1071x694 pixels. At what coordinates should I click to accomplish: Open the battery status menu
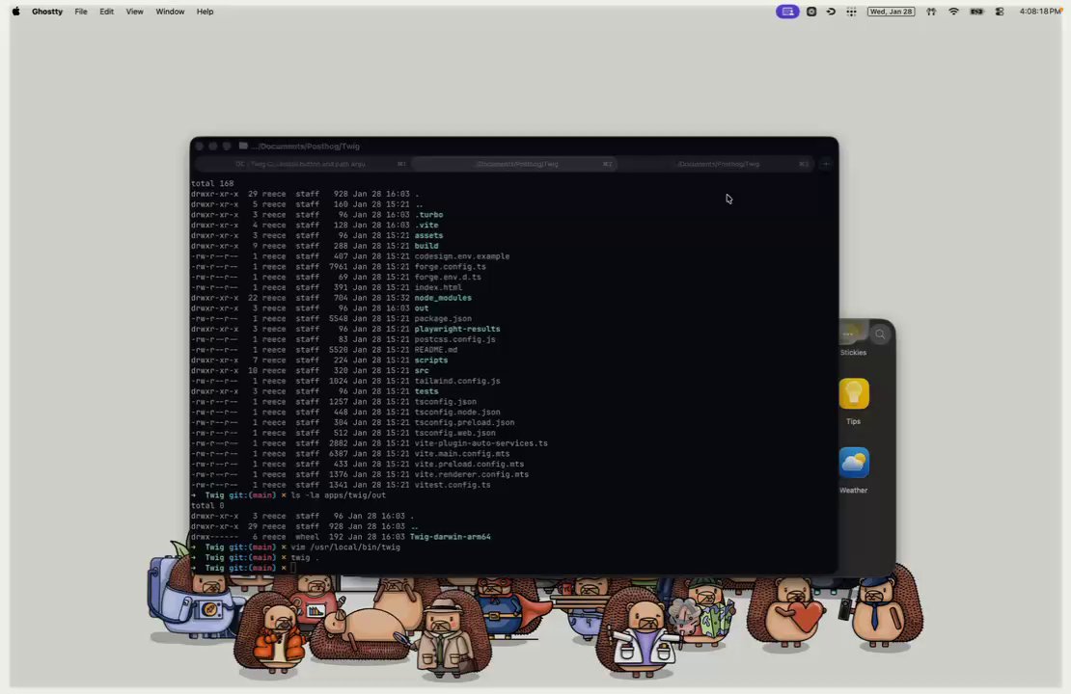(x=976, y=12)
